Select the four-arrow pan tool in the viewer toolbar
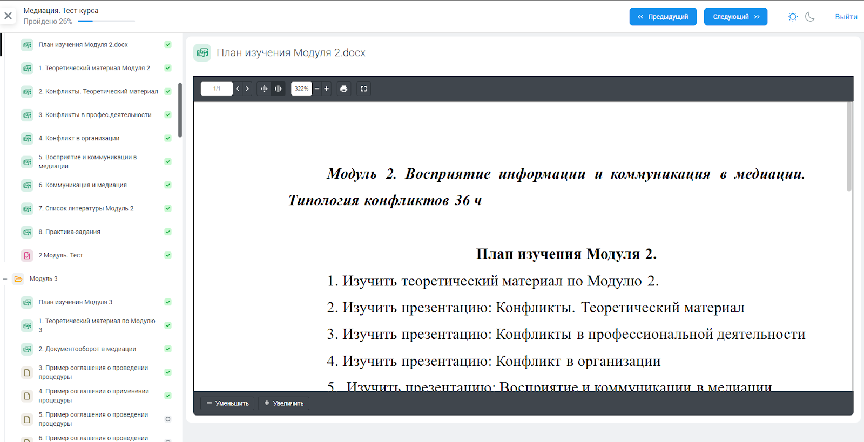Viewport: 864px width, 442px height. coord(264,89)
